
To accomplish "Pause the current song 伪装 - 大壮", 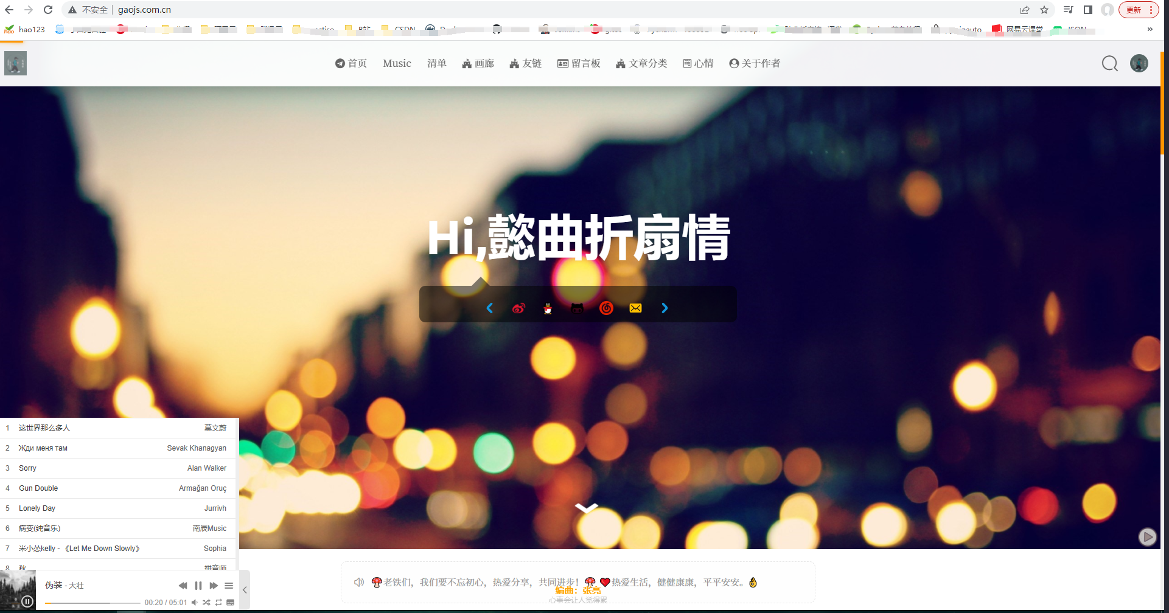I will pos(198,585).
